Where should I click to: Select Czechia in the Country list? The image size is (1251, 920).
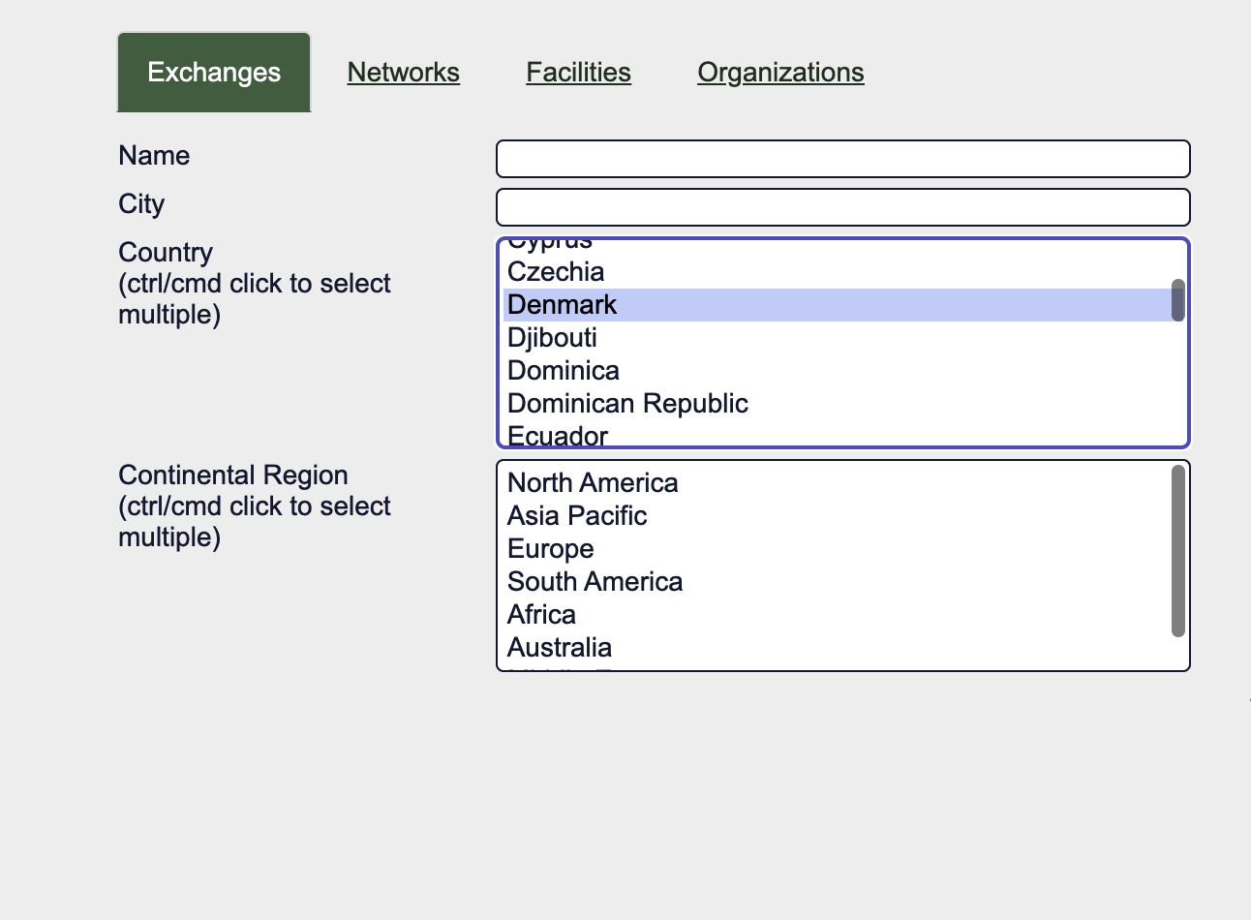coord(838,272)
